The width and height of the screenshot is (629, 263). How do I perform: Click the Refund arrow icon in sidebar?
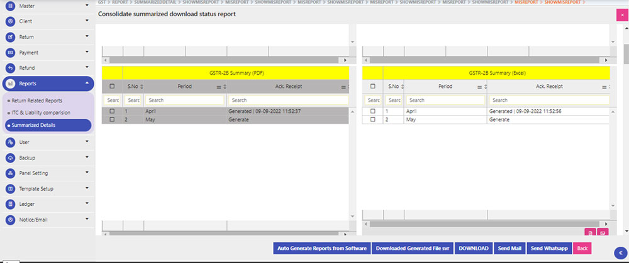pos(10,68)
